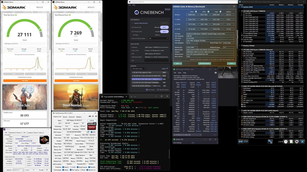Screen dimensions: 307x172
Task: Open the GPU-Z hamburger menu icon
Action: click(96, 116)
